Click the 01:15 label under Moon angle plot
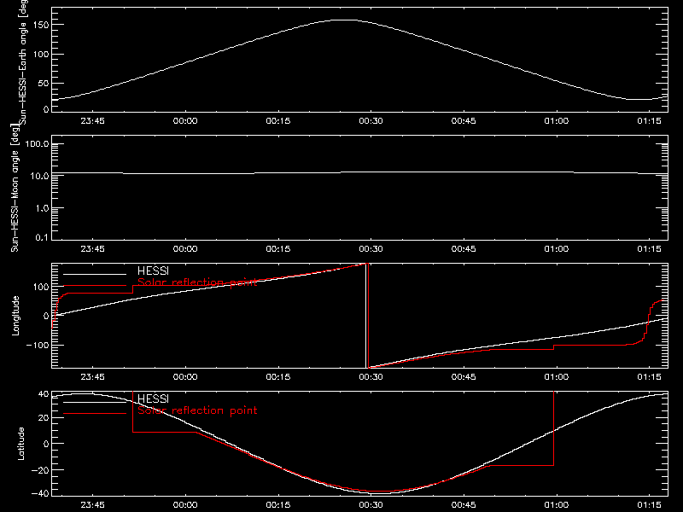Image resolution: width=683 pixels, height=512 pixels. click(649, 249)
